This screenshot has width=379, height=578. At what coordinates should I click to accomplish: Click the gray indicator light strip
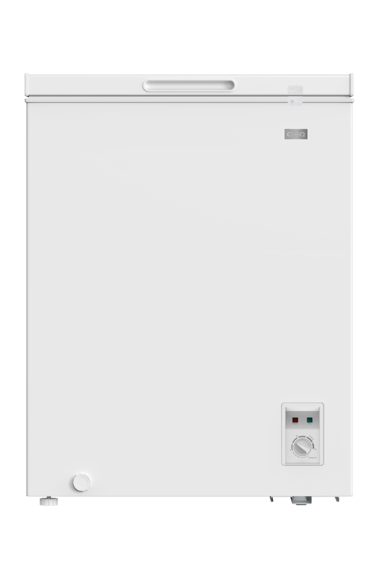click(x=302, y=420)
